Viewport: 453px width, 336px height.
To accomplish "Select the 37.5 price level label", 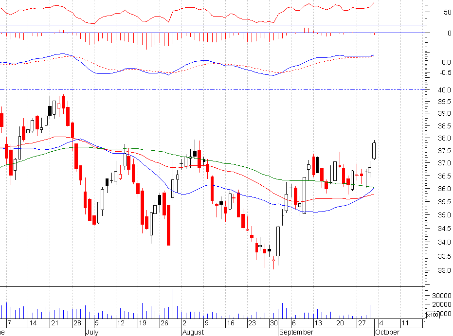I will [x=444, y=151].
